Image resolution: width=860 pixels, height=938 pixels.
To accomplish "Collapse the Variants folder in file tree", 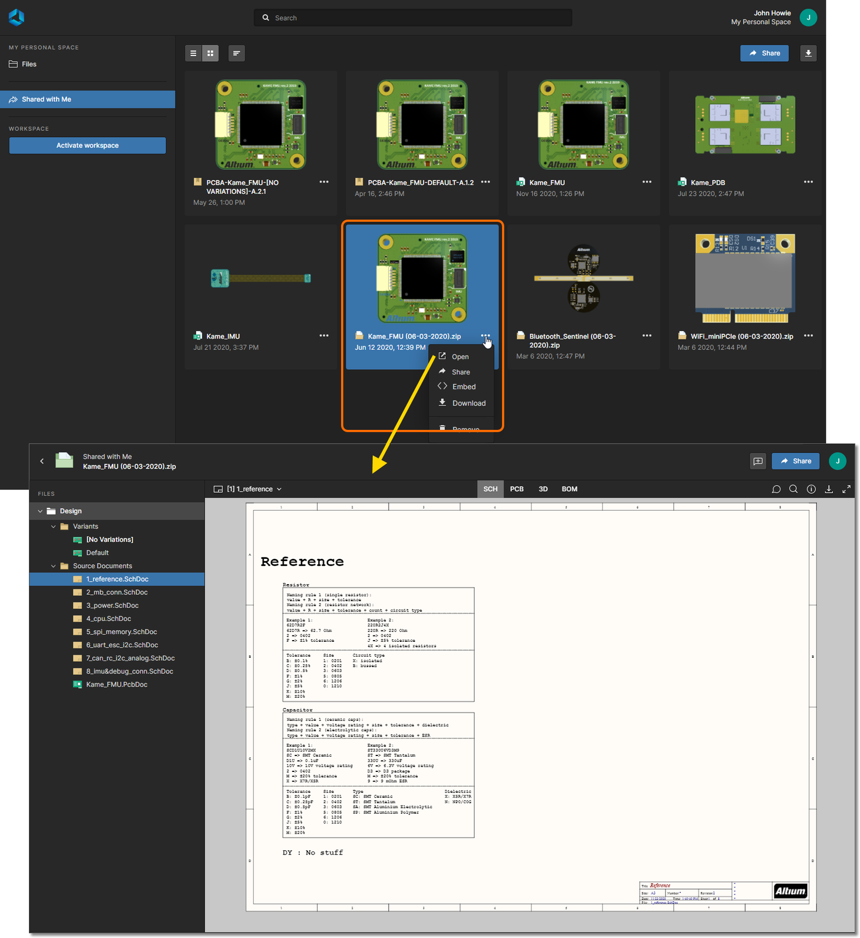I will tap(54, 526).
